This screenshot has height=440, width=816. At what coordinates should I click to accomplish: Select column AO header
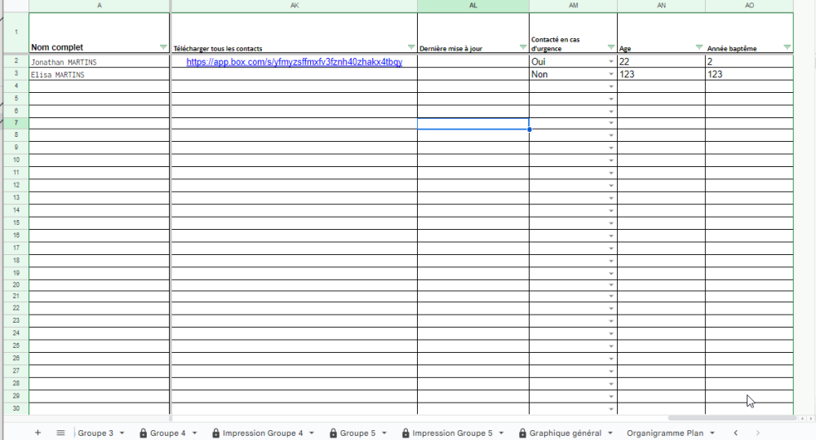[749, 6]
